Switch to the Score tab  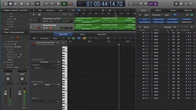pos(82,34)
